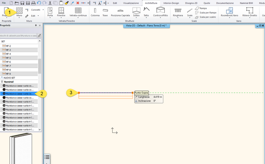Switch to the Interior-Design tab
The image size is (265, 164).
(171, 3)
